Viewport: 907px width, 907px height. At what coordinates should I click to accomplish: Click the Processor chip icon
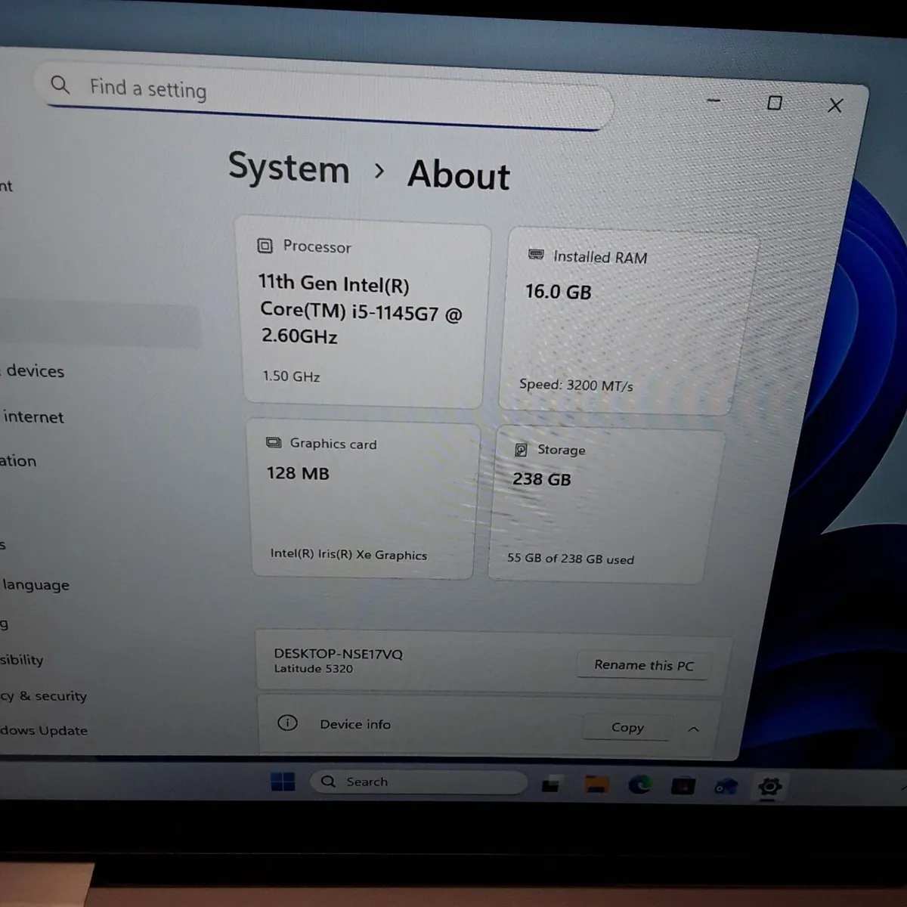(265, 246)
